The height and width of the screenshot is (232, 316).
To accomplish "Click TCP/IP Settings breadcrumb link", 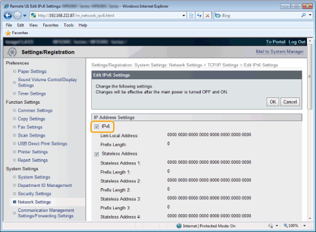I will (x=223, y=65).
